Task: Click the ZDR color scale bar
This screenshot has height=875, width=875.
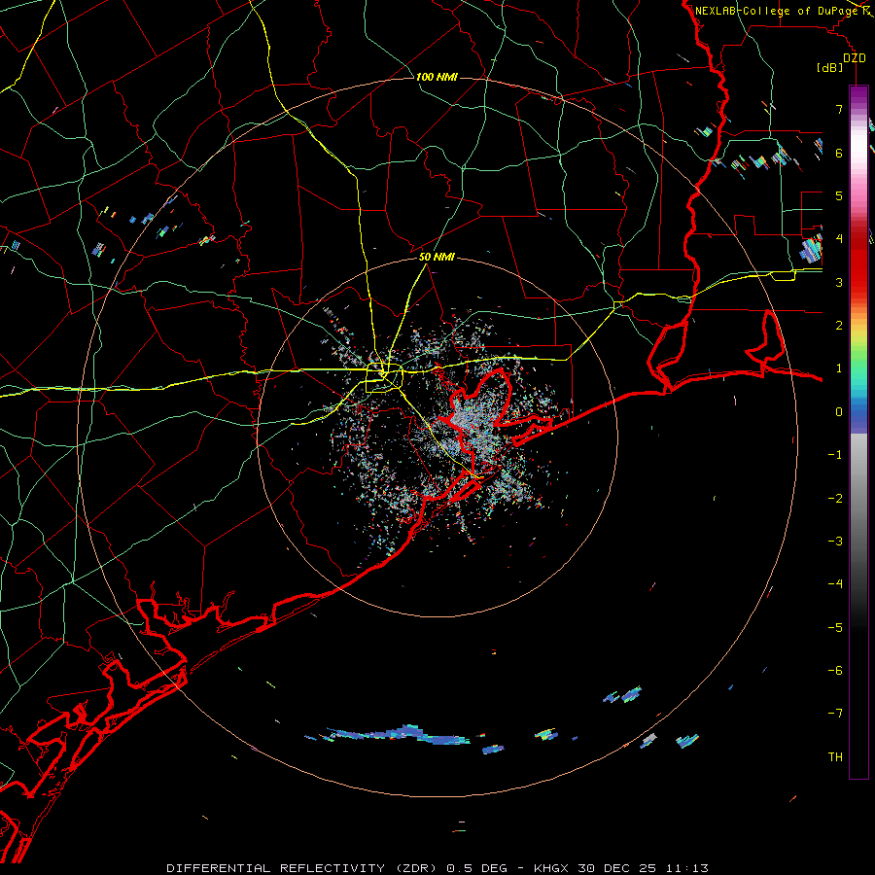Action: (x=858, y=432)
